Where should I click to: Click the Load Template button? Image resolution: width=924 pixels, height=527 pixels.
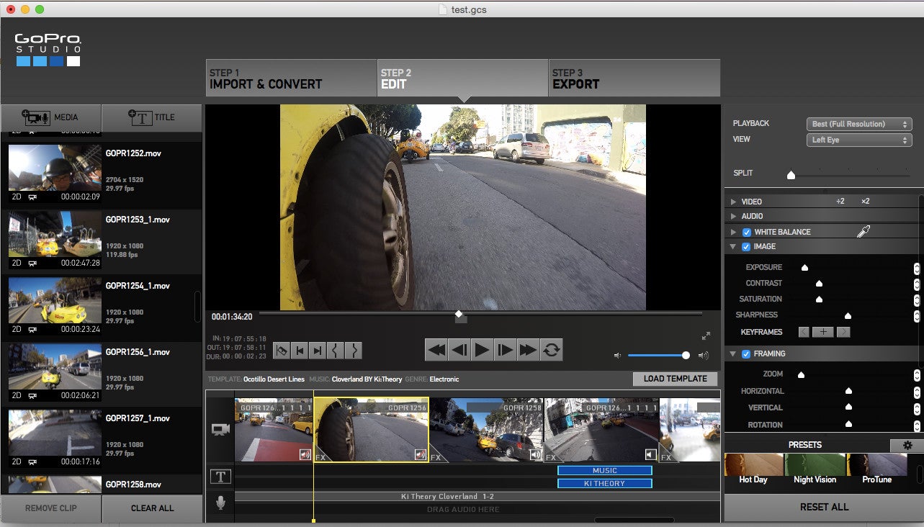[676, 379]
